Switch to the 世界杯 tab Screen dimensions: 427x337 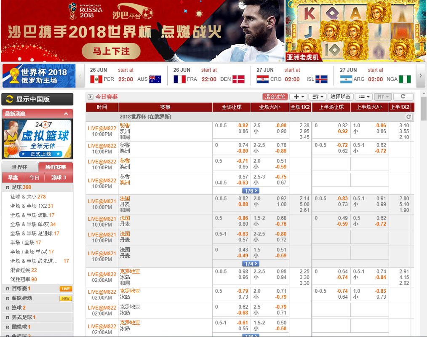point(19,167)
